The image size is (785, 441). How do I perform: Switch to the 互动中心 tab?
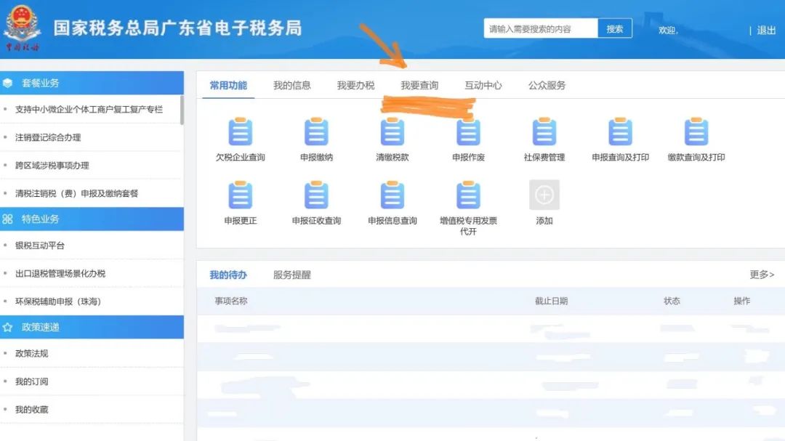[x=483, y=86]
